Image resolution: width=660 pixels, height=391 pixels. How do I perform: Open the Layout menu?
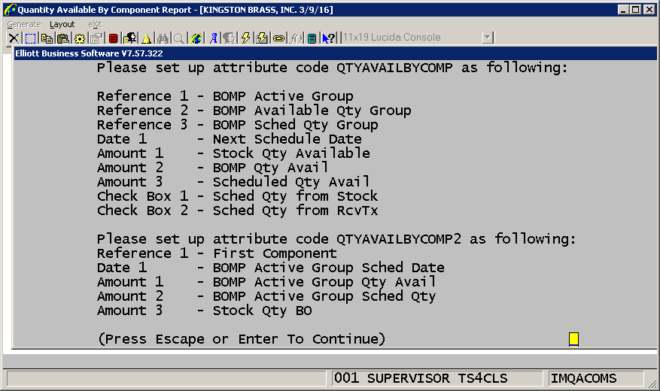[62, 24]
